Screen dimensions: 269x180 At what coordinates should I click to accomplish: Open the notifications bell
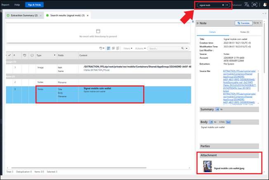(264, 5)
